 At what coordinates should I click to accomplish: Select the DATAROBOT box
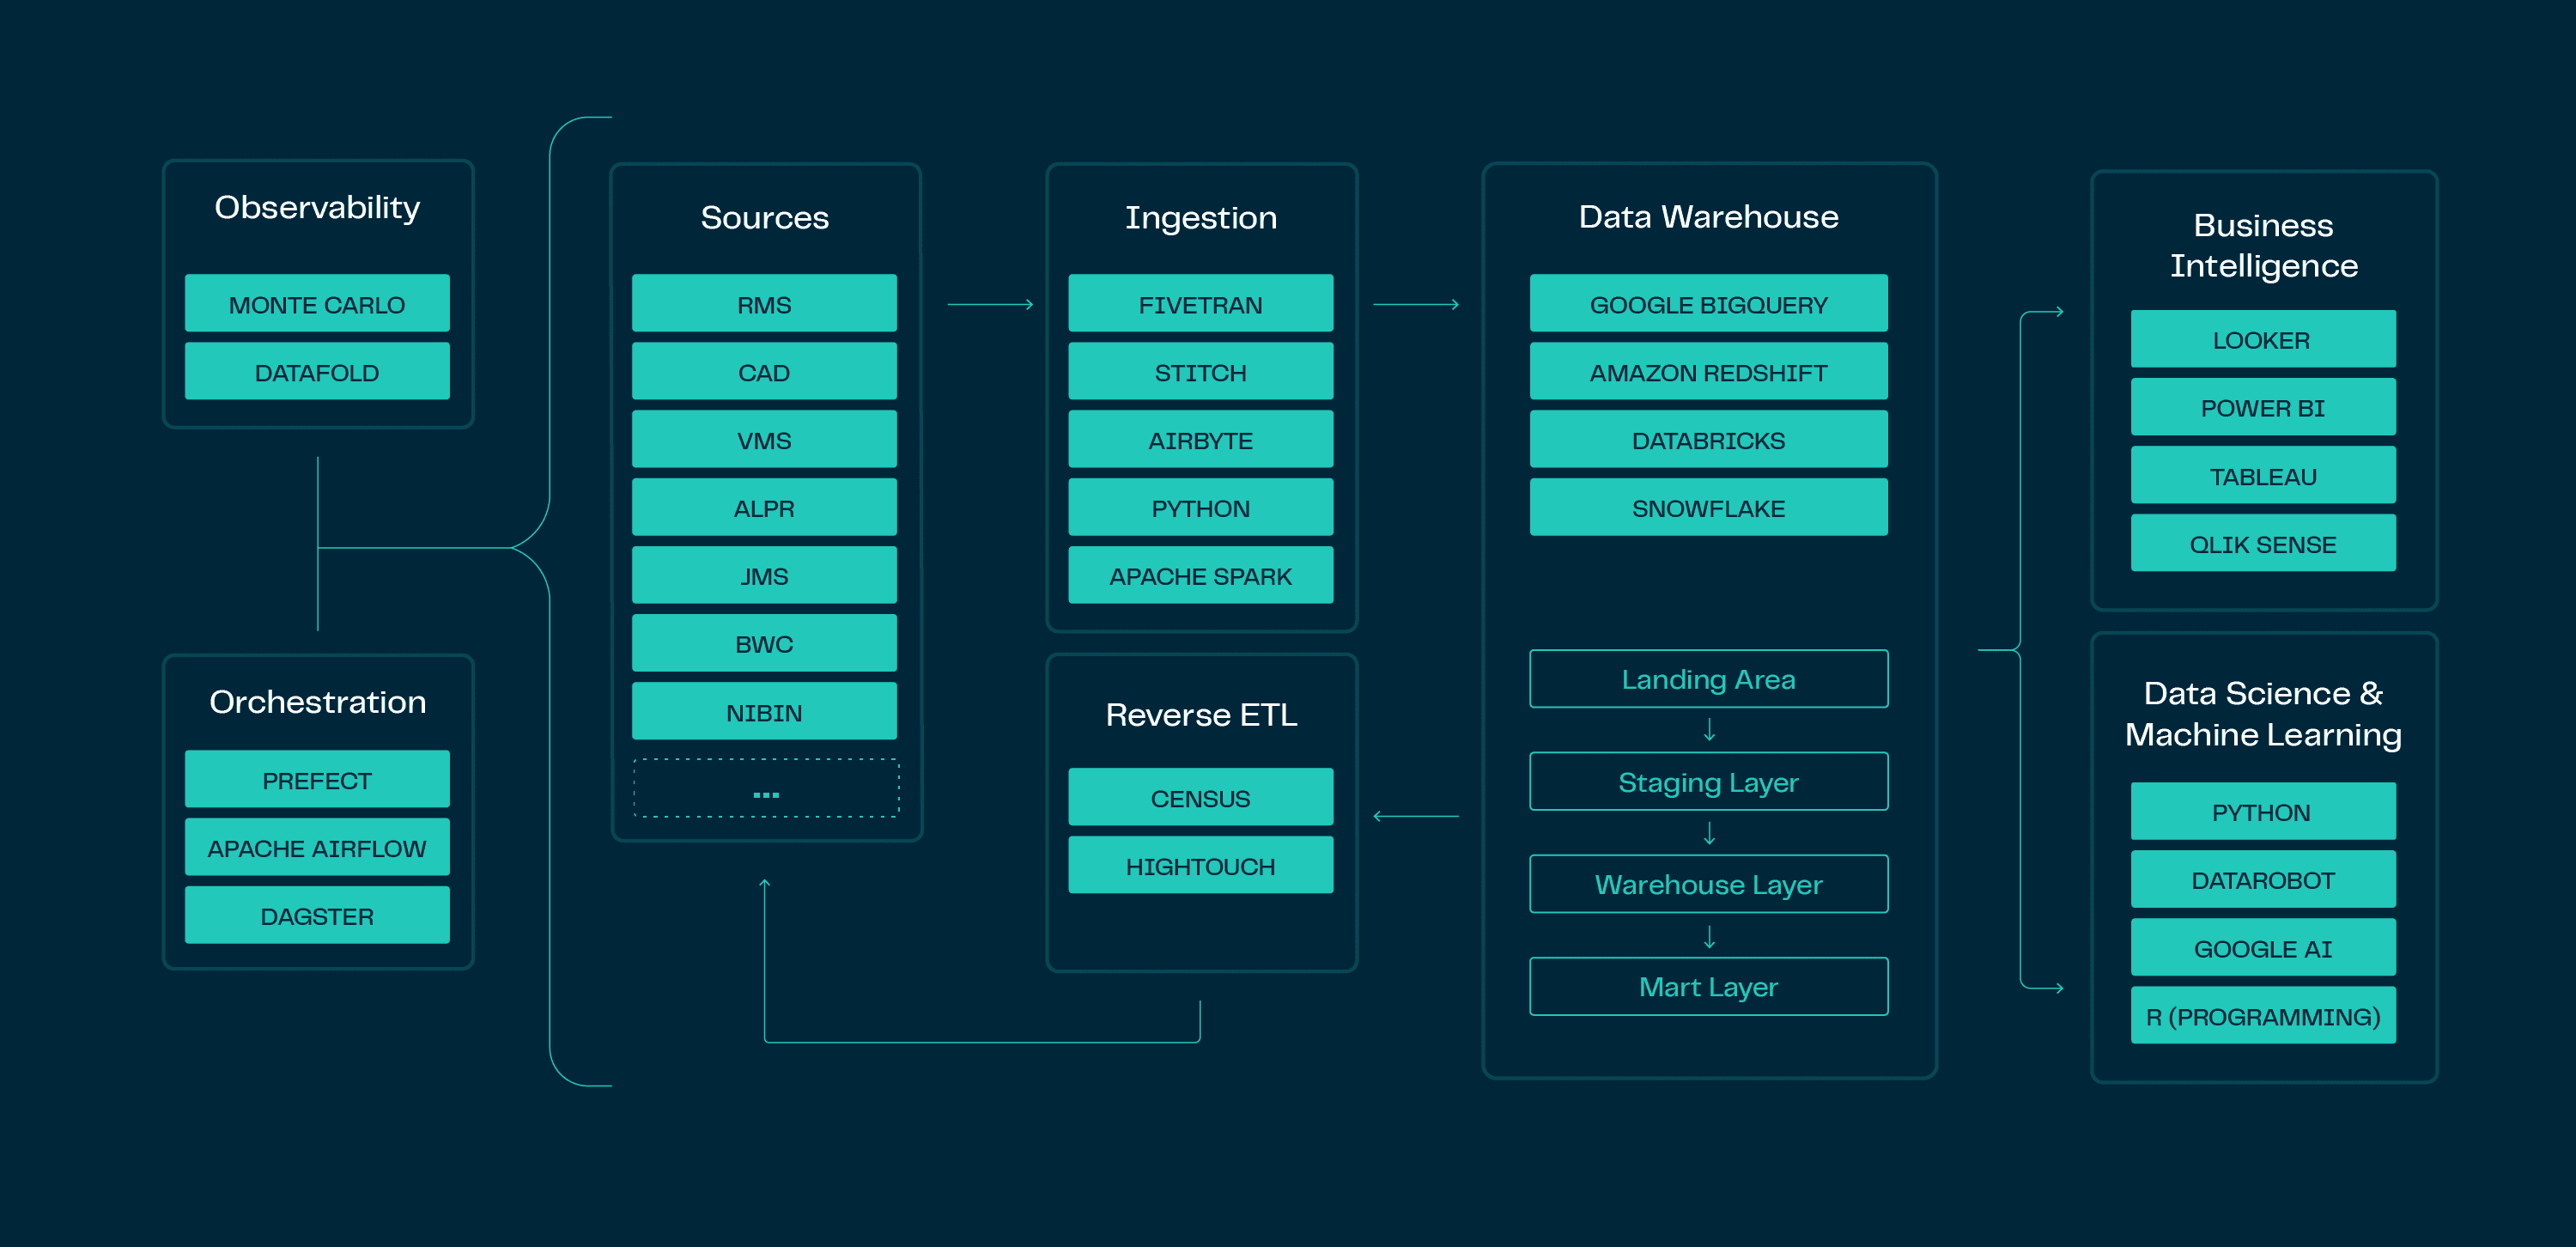coord(2263,879)
